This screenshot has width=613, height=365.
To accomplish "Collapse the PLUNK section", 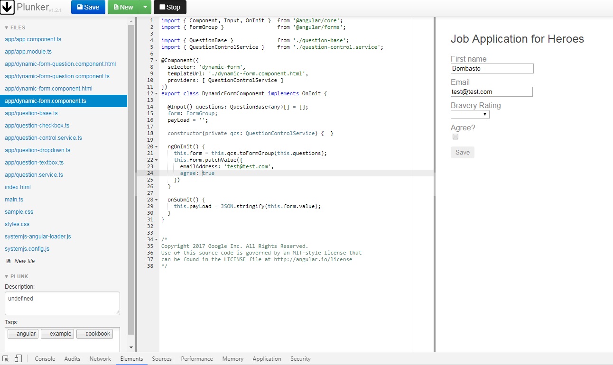I will click(7, 276).
